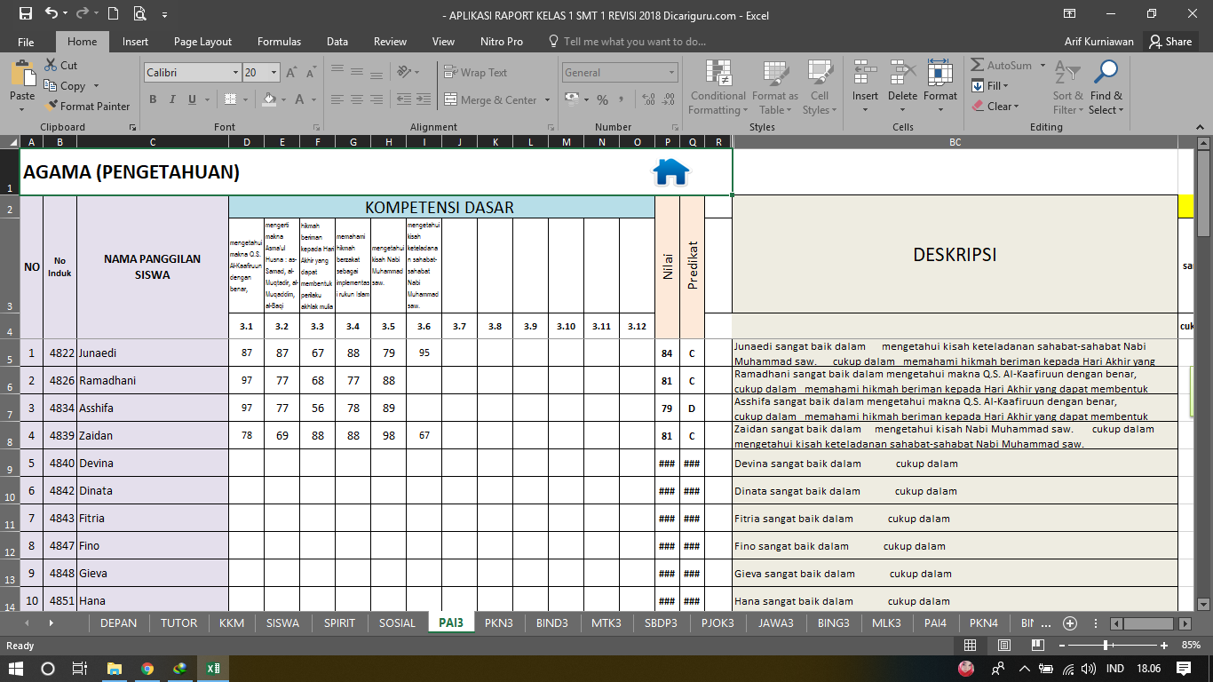Undo the last action
1213x682 pixels.
[x=51, y=14]
